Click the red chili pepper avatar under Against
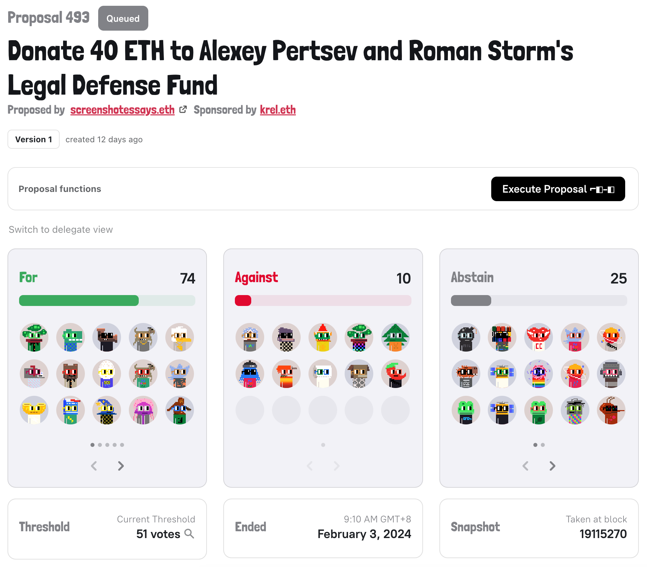 (395, 374)
